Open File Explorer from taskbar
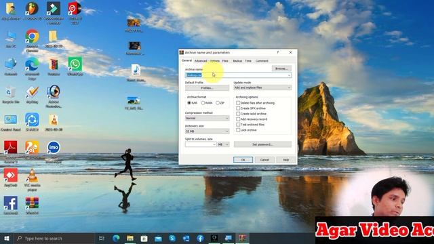The width and height of the screenshot is (434, 244). coord(130,238)
